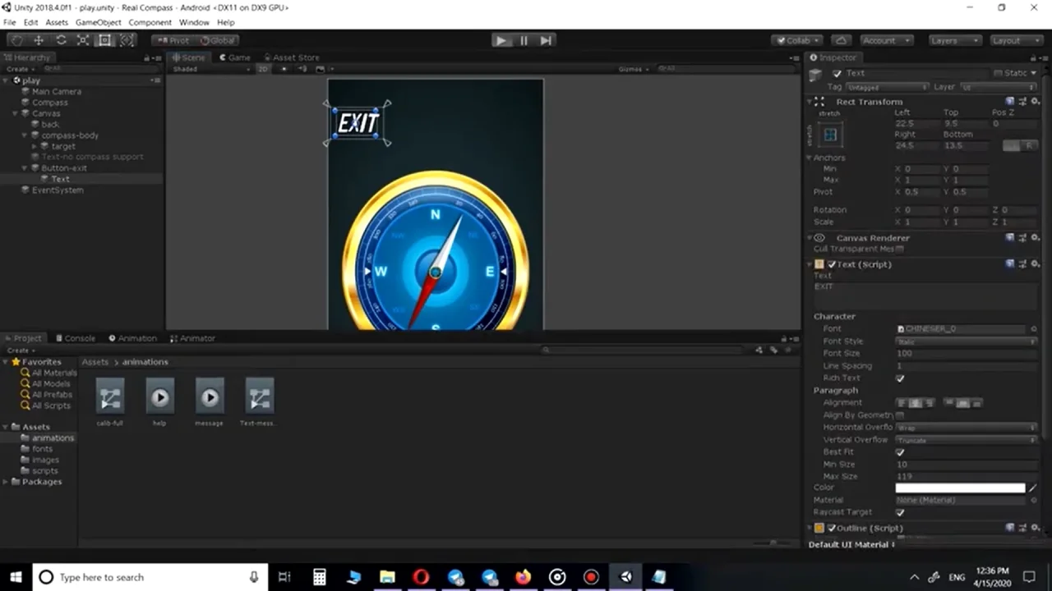Open Rect Transform gear settings
The image size is (1052, 591).
pyautogui.click(x=1036, y=101)
